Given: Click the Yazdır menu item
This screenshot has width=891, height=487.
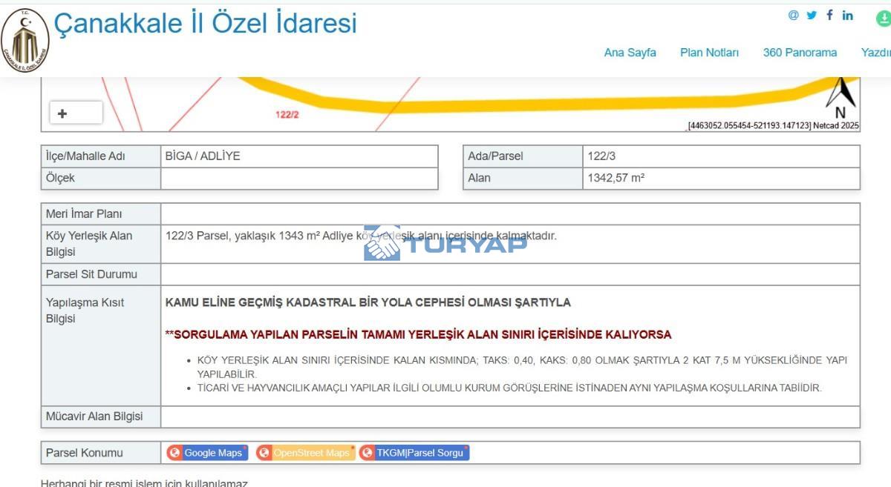Looking at the screenshot, I should coord(876,53).
